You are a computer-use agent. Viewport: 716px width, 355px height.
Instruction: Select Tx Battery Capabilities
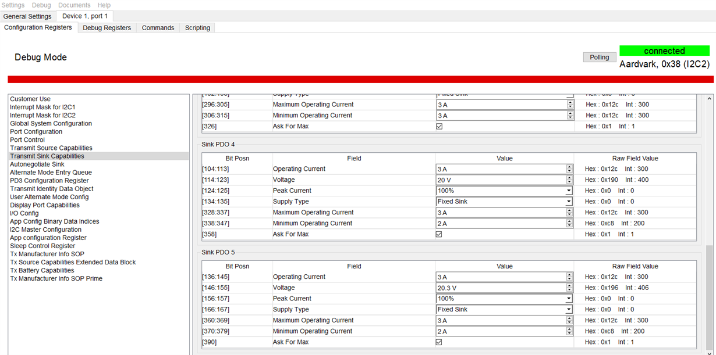(42, 270)
